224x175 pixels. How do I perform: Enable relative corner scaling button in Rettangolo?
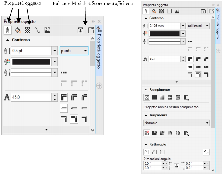pos(206,152)
